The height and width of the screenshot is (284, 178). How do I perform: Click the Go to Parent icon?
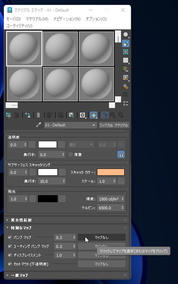(x=113, y=115)
